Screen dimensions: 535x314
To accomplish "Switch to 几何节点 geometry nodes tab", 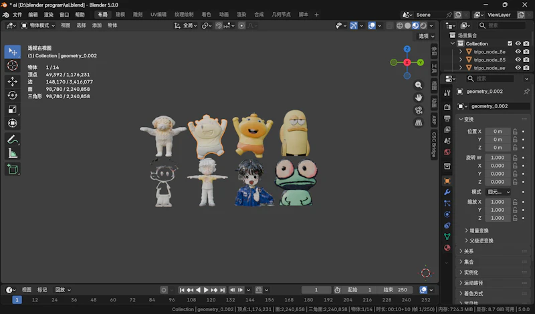I will click(x=281, y=14).
